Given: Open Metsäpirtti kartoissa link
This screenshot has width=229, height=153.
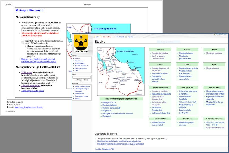Looking at the screenshot, I should (214, 53).
